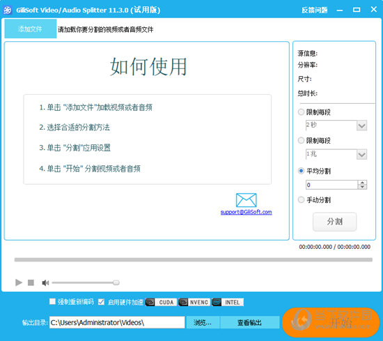Open the 反馈问题 feedback link
The height and width of the screenshot is (341, 383).
315,10
